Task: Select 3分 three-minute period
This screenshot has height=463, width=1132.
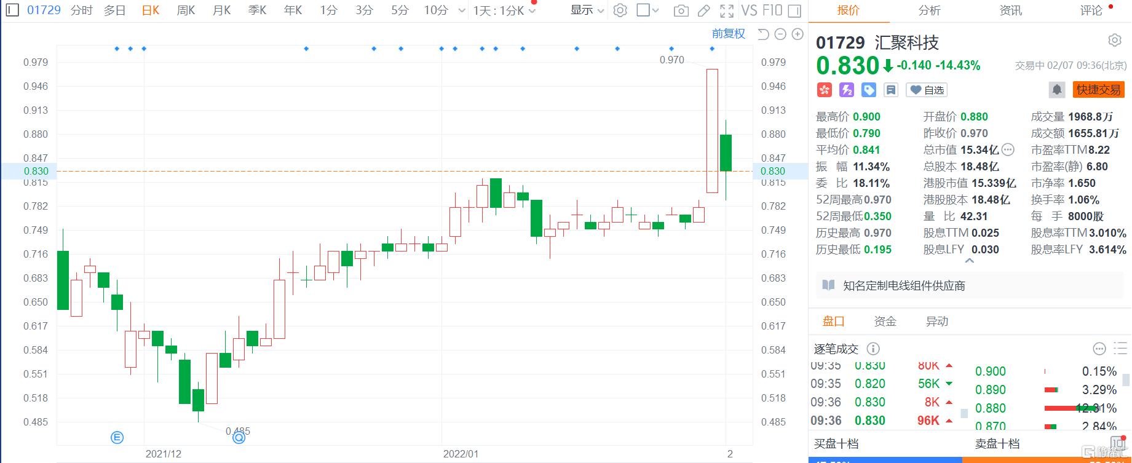Action: point(364,10)
